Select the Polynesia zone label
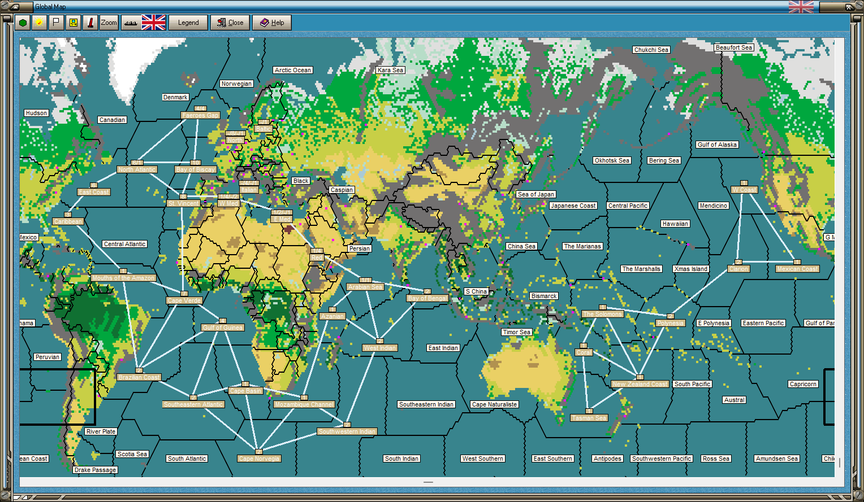This screenshot has width=864, height=502. [671, 323]
